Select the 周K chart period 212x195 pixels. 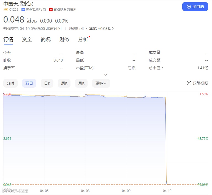click(64, 83)
